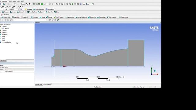Click the Sweep tool

(x=13, y=12)
